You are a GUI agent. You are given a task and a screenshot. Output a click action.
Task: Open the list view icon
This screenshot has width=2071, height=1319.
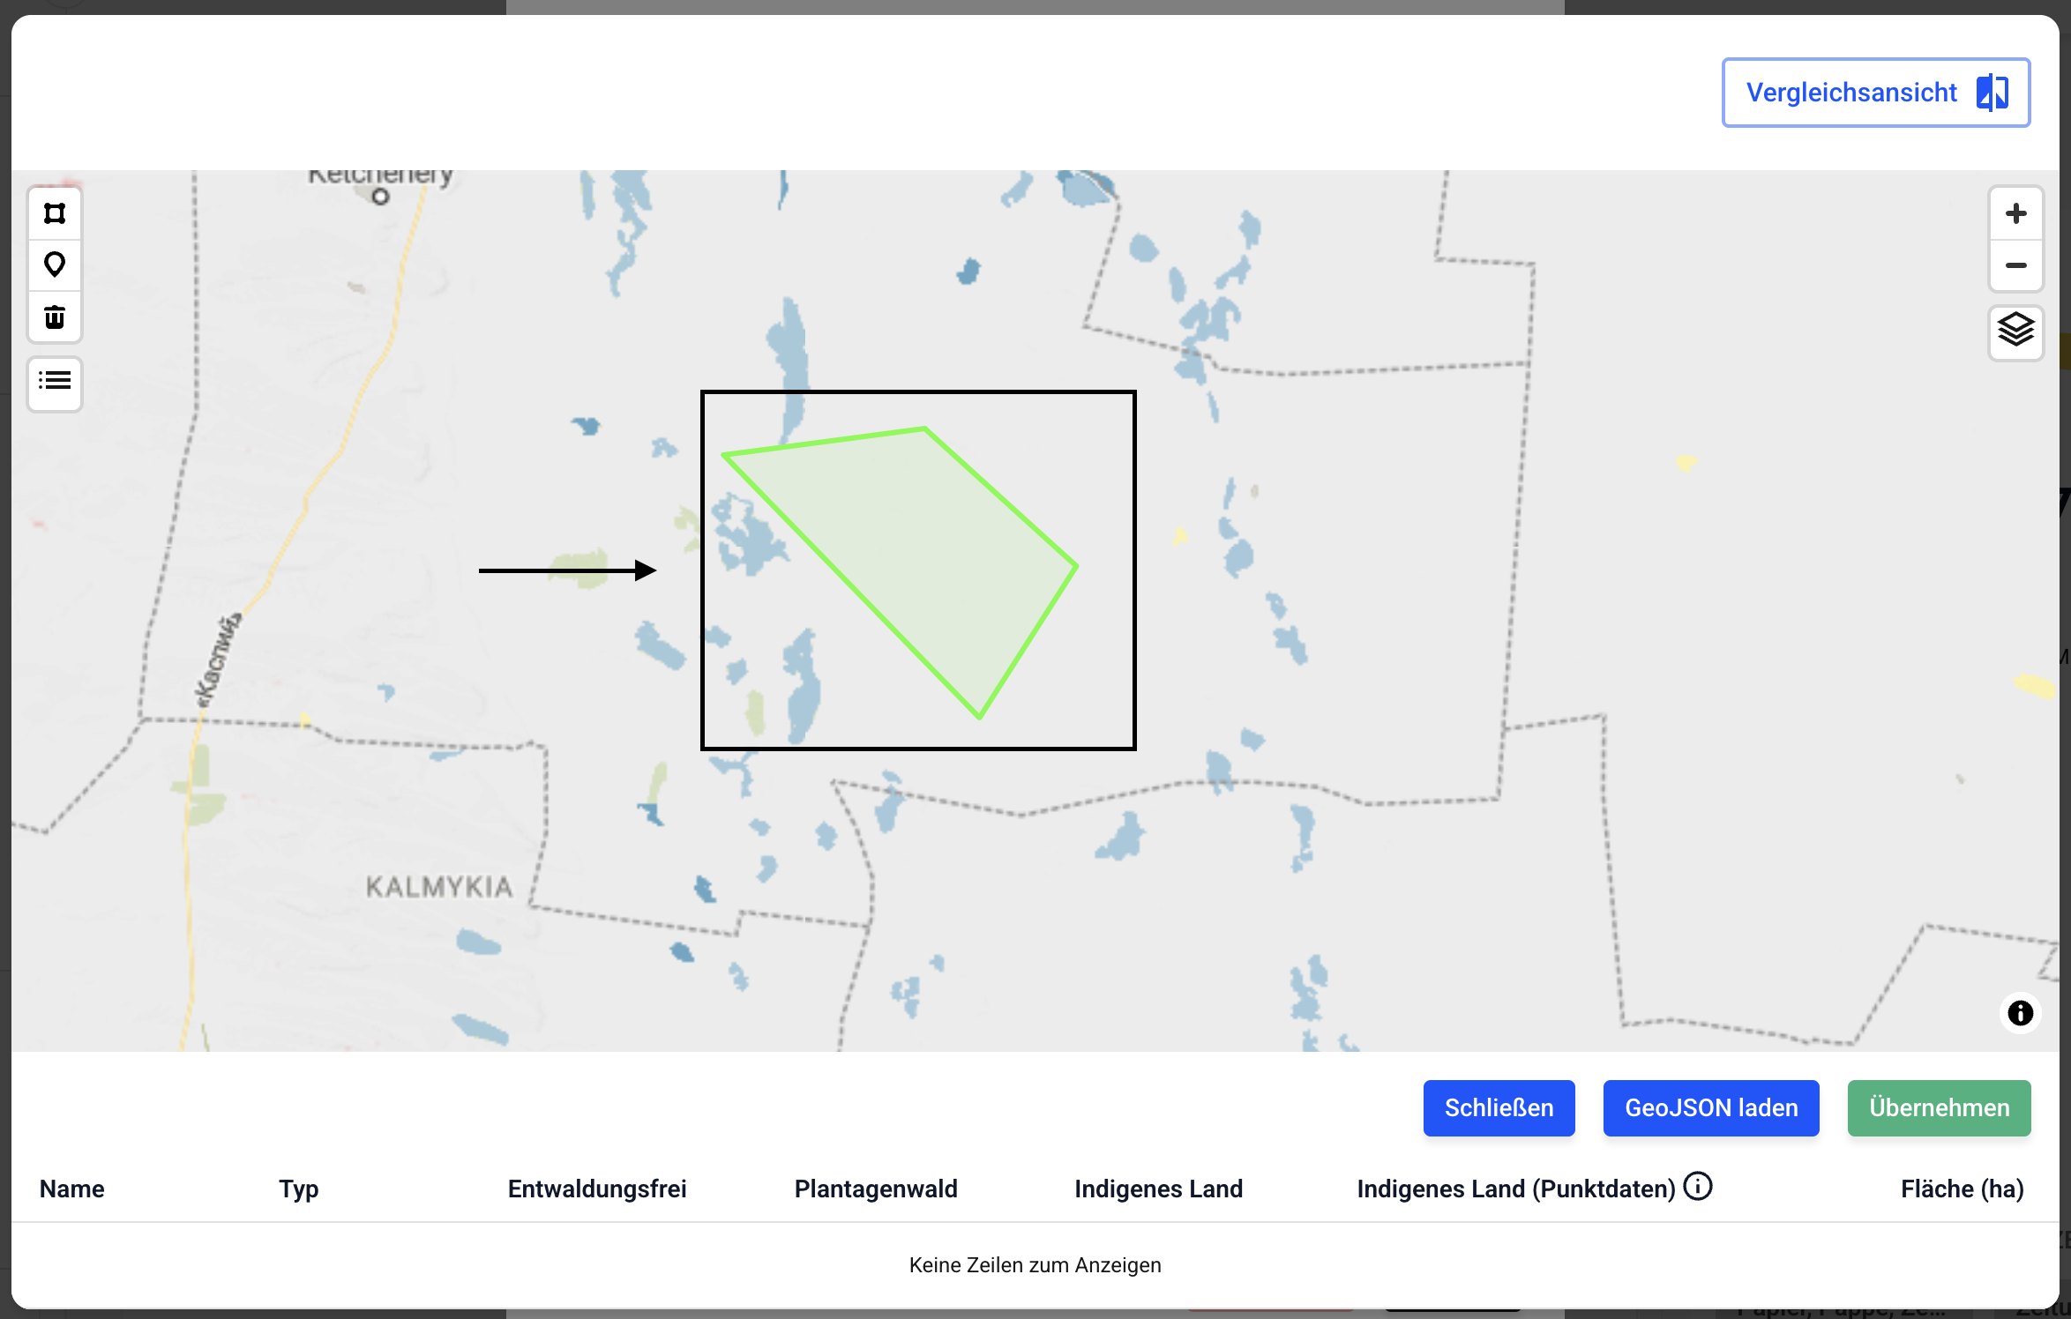pos(55,381)
